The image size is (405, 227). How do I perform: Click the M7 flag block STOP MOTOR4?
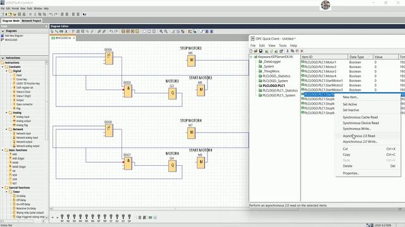pos(191,133)
